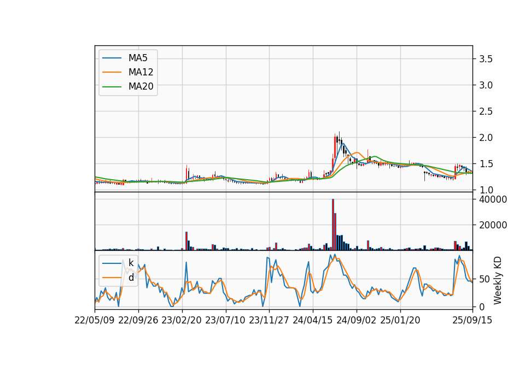
Task: Click the 23/02/20 date tick label
Action: [x=182, y=320]
